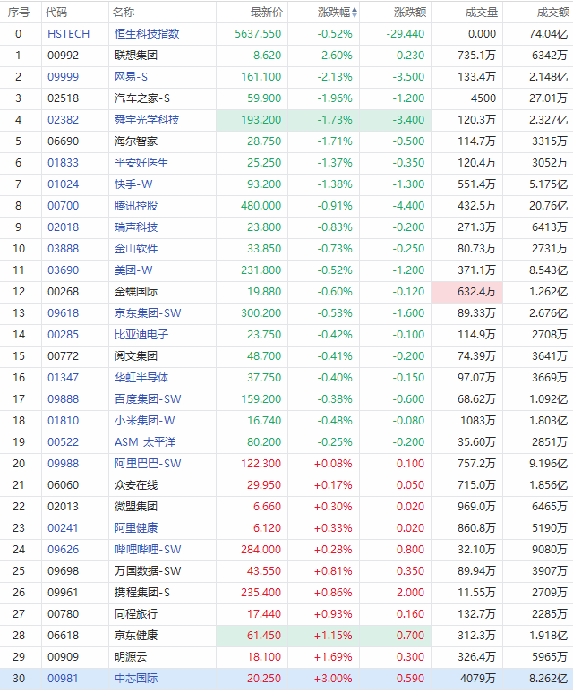Image resolution: width=573 pixels, height=693 pixels.
Task: Select stock name 众安在线
Action: (136, 485)
